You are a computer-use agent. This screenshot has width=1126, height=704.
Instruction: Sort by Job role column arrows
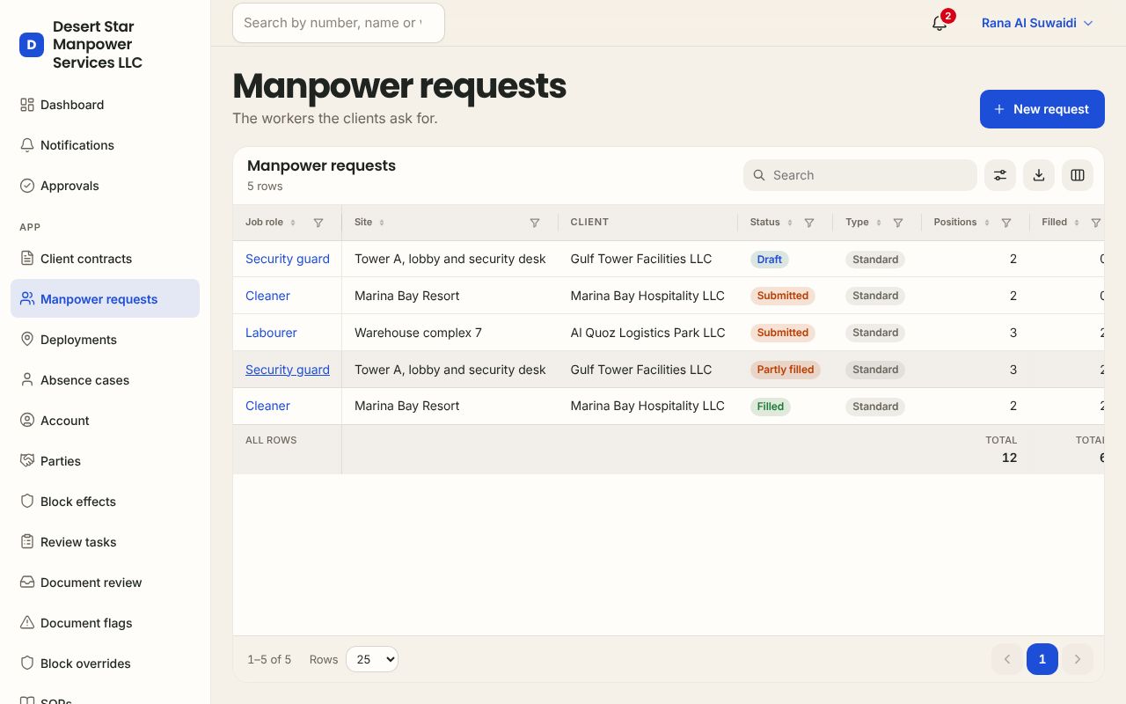293,223
